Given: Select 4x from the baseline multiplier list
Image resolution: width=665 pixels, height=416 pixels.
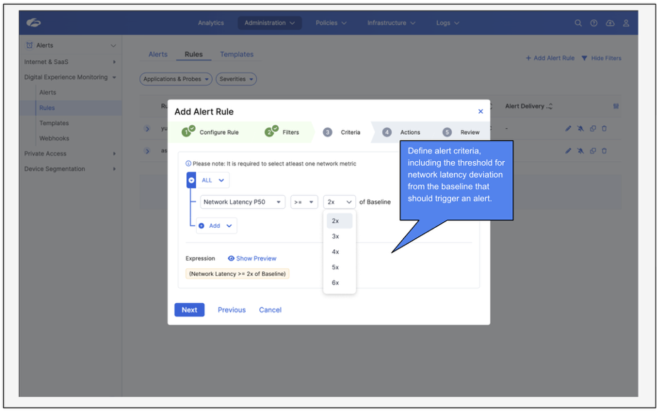Looking at the screenshot, I should 335,252.
